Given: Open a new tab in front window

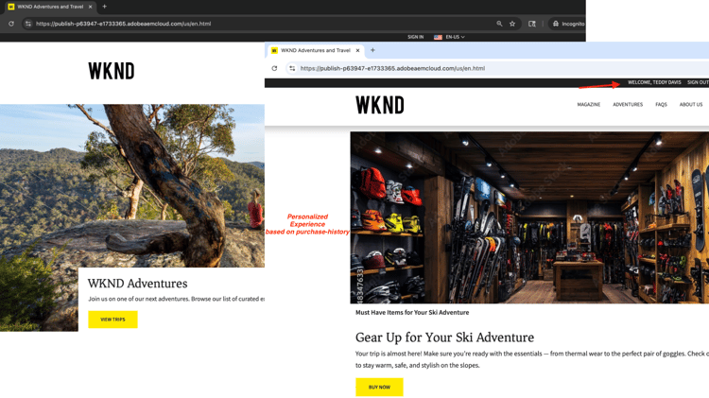Looking at the screenshot, I should 372,50.
